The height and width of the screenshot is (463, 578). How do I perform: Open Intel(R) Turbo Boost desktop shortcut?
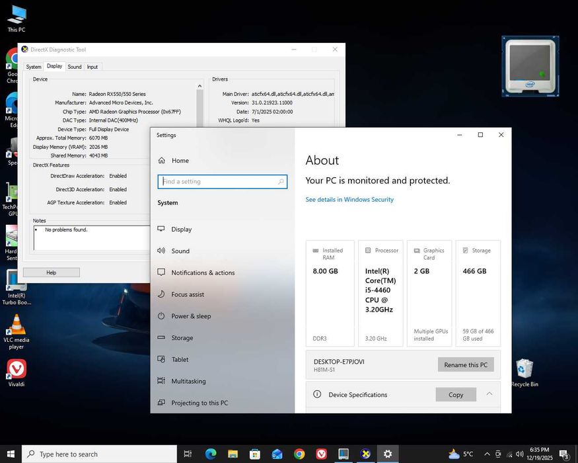click(17, 287)
